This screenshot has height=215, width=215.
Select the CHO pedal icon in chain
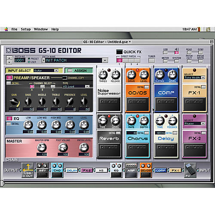tap(57, 170)
